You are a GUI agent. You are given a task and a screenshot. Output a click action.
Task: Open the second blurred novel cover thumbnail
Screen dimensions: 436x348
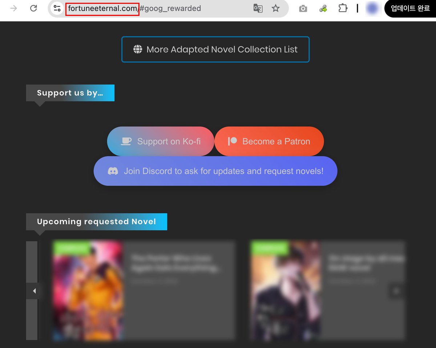click(285, 291)
